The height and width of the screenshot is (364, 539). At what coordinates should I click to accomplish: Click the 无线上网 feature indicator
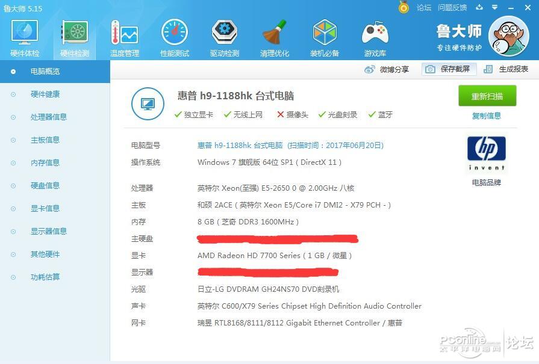point(243,115)
